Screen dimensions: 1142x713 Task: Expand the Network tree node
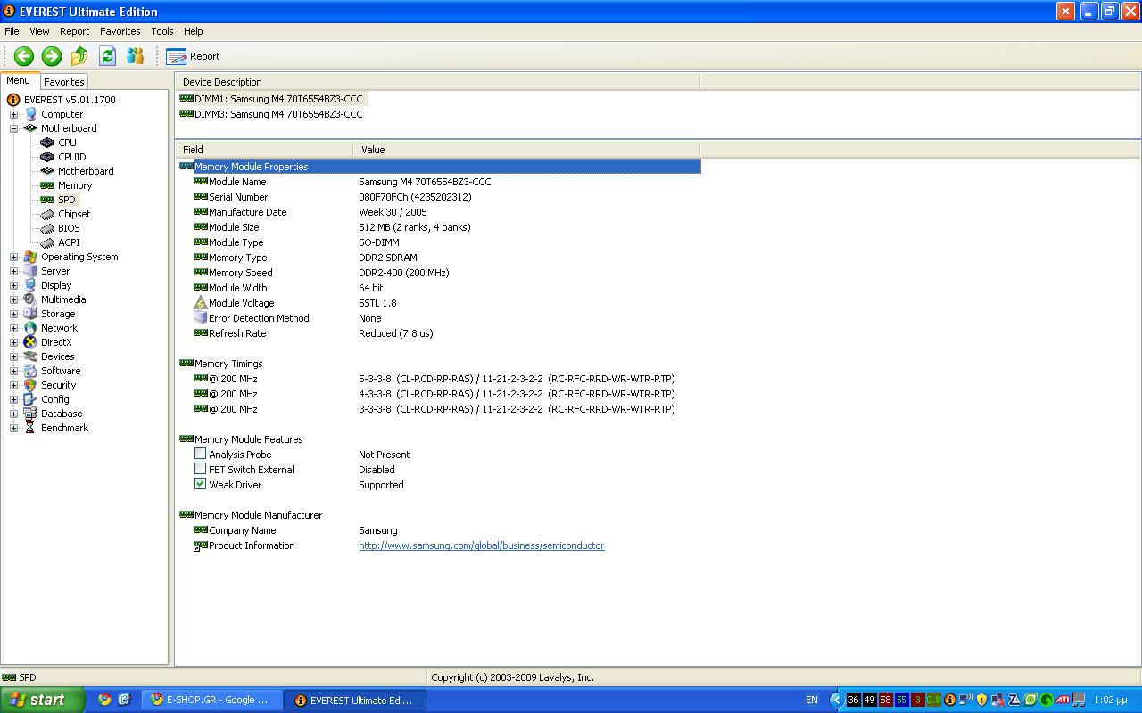point(13,328)
